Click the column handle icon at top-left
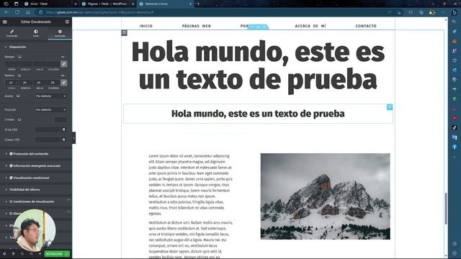461x259 pixels. (x=125, y=33)
